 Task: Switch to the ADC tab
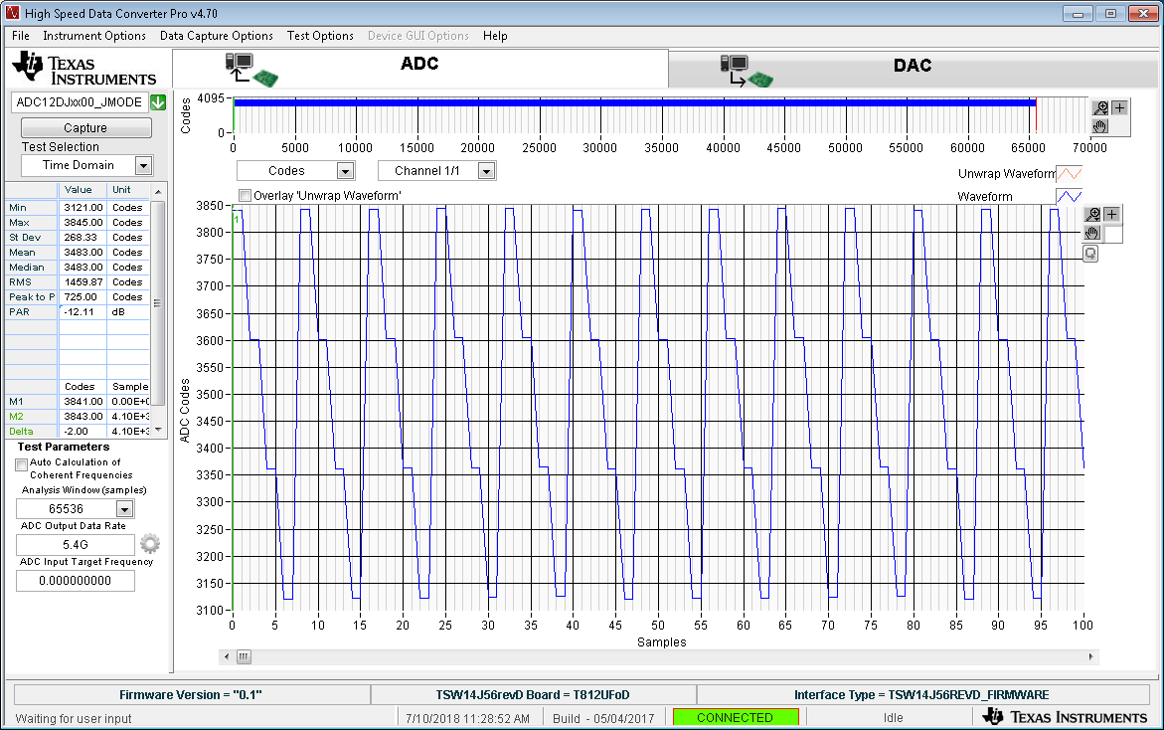pyautogui.click(x=420, y=69)
